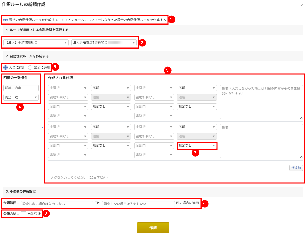This screenshot has width=307, height=236.
Task: Open second row's debit-side 全部門 dropdown
Action: [x=68, y=146]
